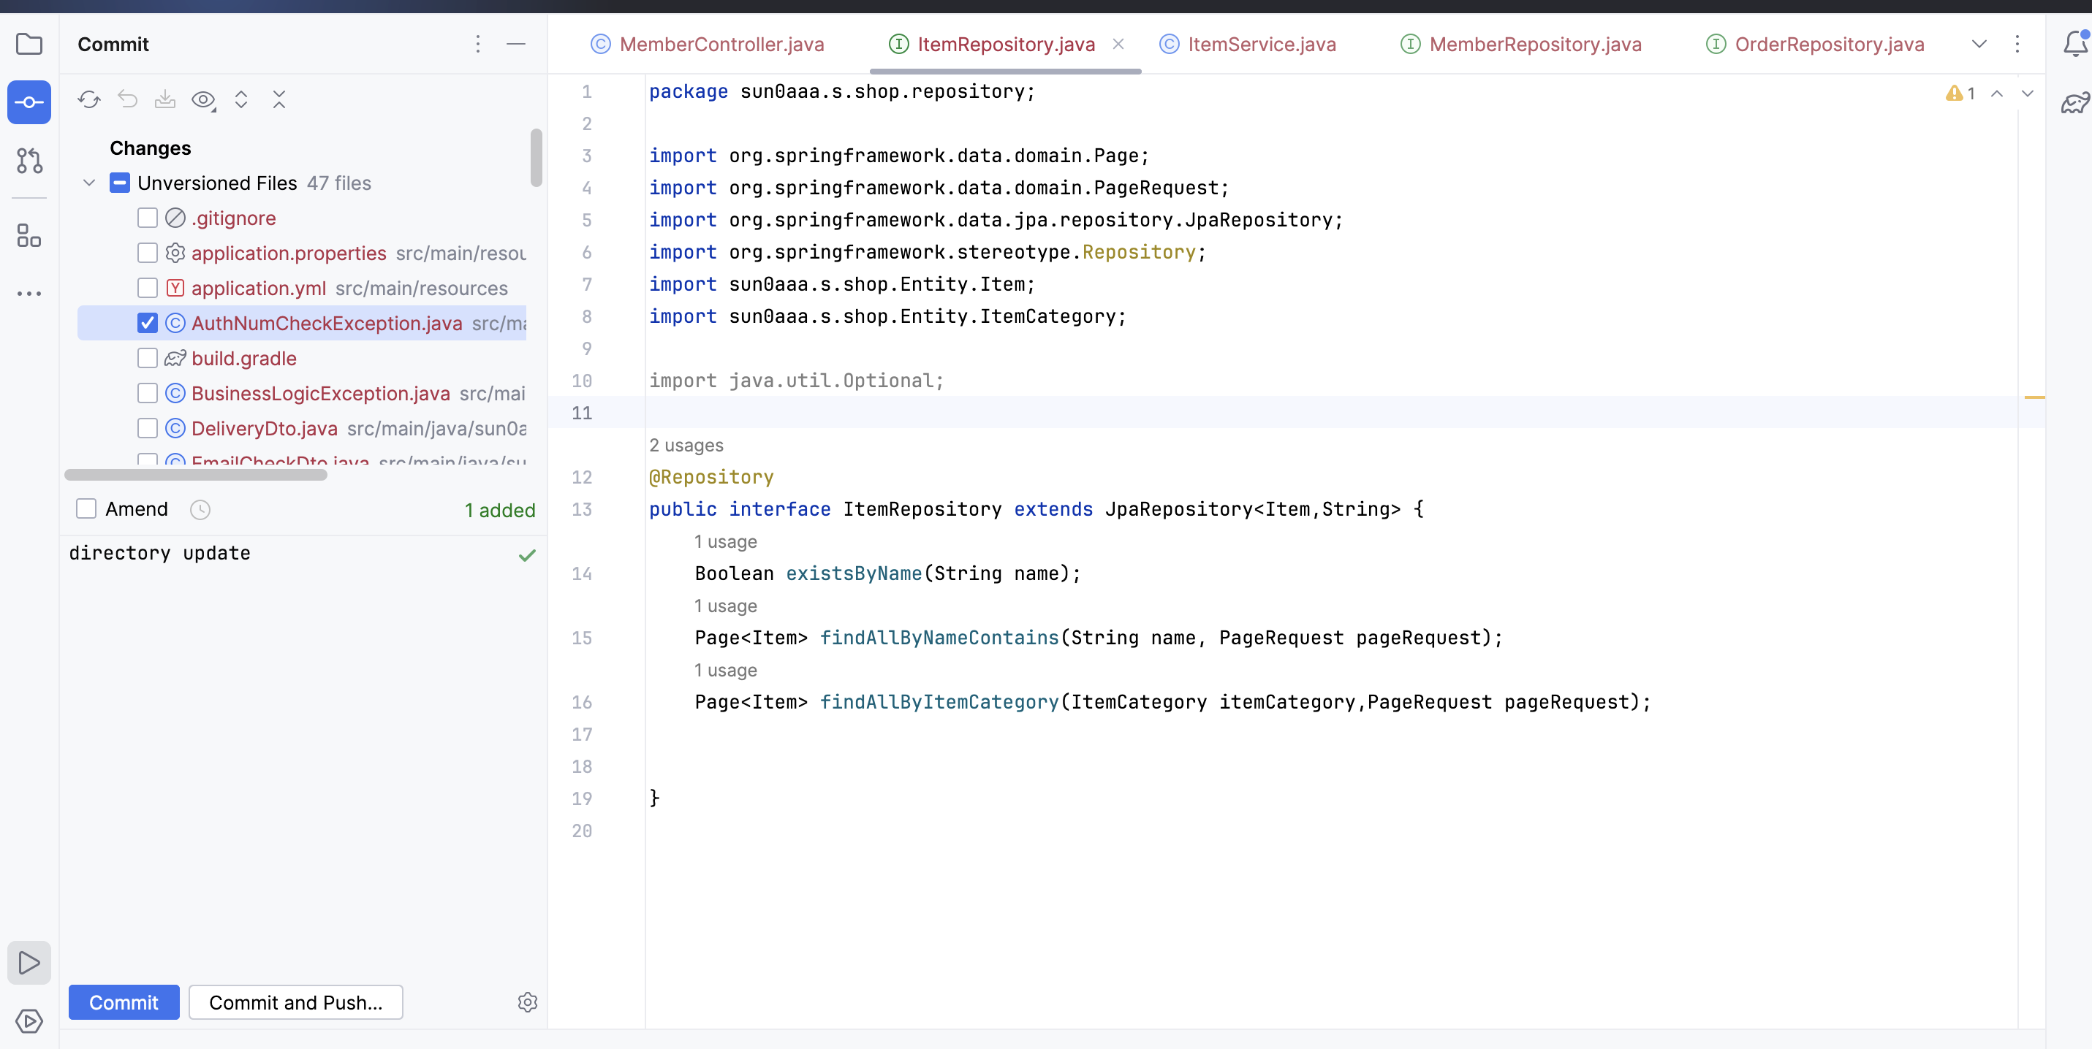The width and height of the screenshot is (2092, 1049).
Task: Open the hidden editor tabs dropdown
Action: 1978,44
